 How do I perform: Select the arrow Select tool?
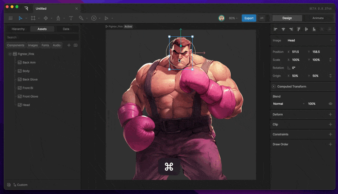20,18
